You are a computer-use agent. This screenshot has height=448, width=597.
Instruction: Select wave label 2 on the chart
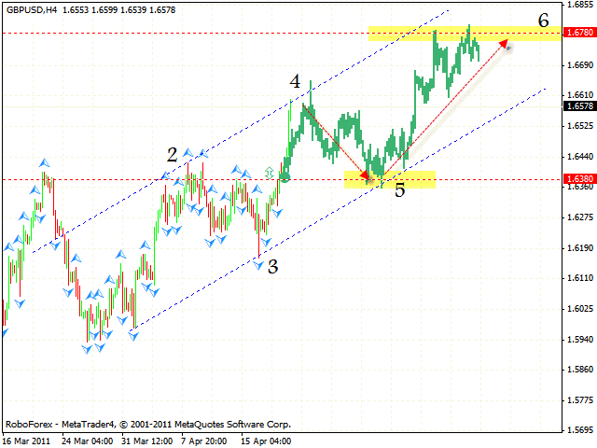coord(172,154)
